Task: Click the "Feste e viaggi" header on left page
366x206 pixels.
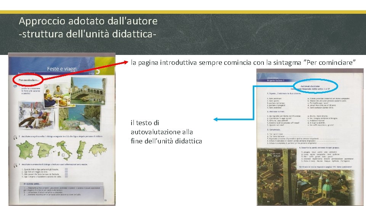Action: (62, 69)
